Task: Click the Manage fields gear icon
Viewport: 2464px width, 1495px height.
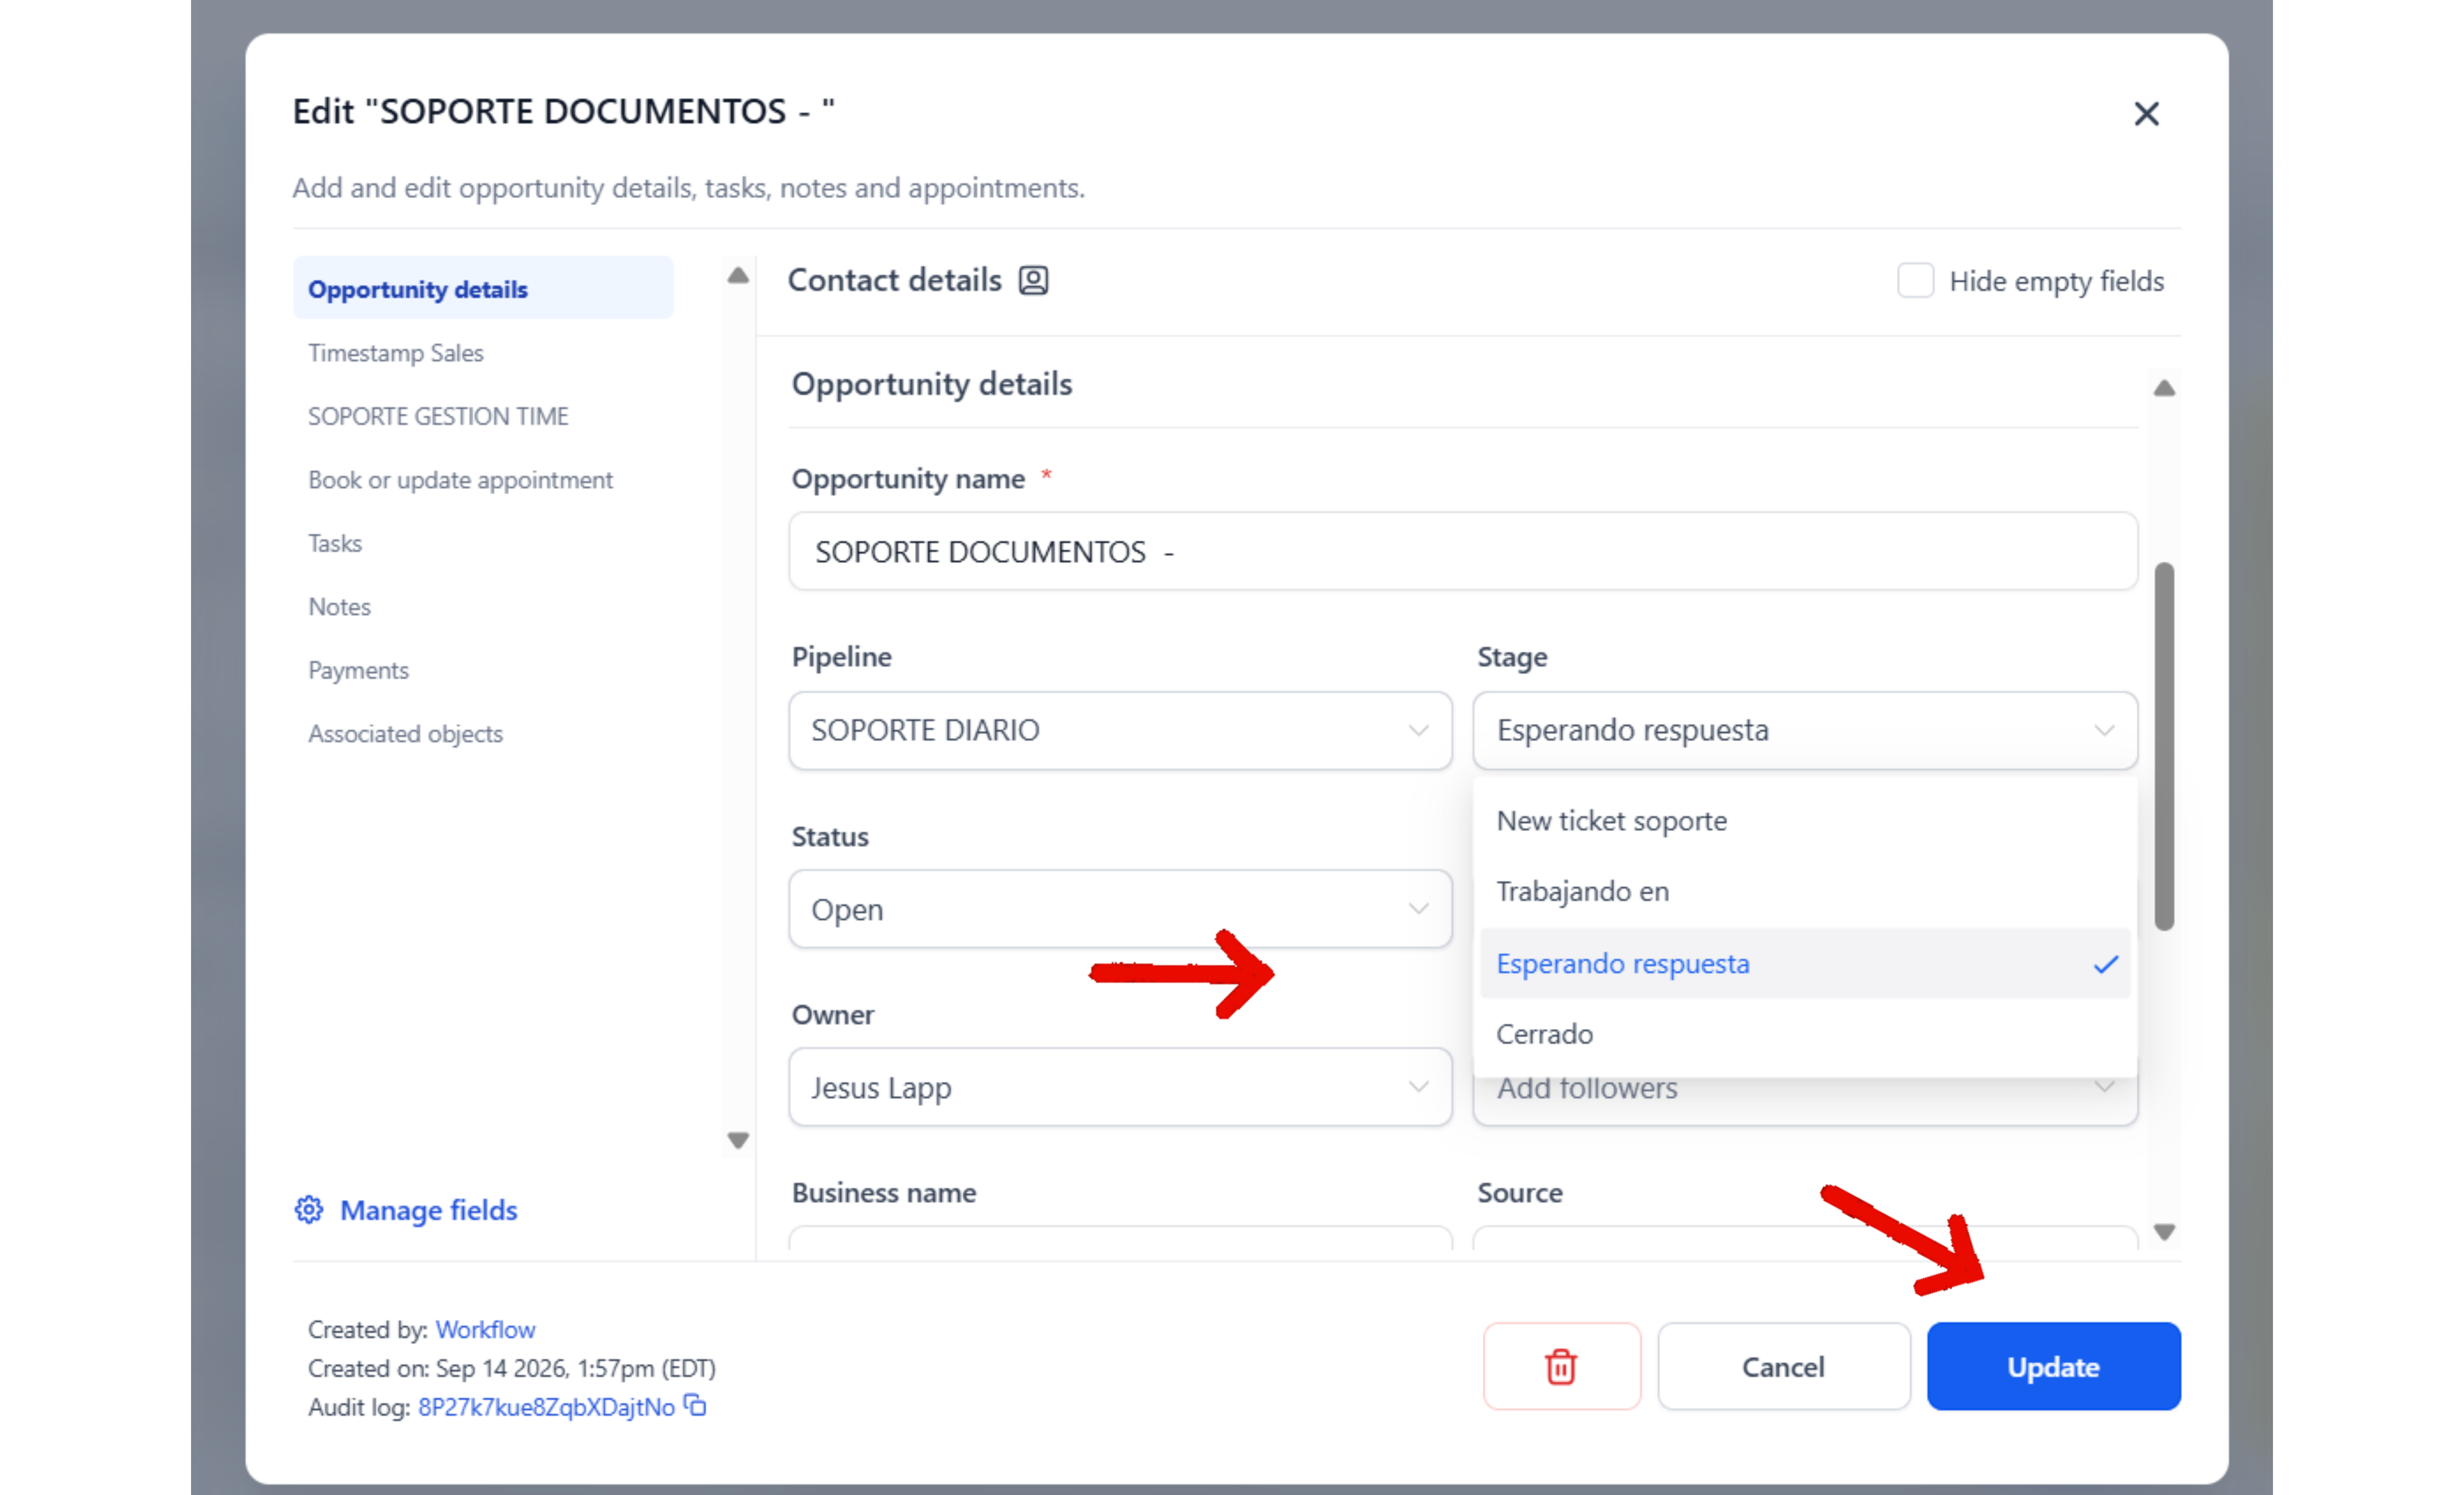Action: click(309, 1210)
